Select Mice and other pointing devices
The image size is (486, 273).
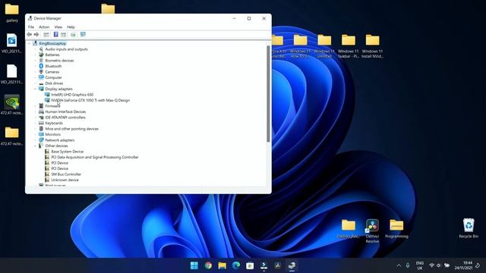click(x=71, y=129)
